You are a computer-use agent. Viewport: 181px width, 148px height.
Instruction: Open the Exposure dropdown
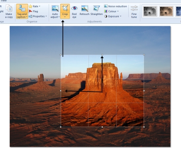[x=113, y=16]
